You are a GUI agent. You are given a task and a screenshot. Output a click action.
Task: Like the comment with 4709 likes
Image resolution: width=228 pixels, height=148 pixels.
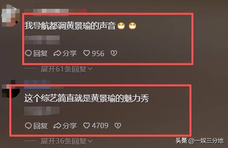[87, 126]
